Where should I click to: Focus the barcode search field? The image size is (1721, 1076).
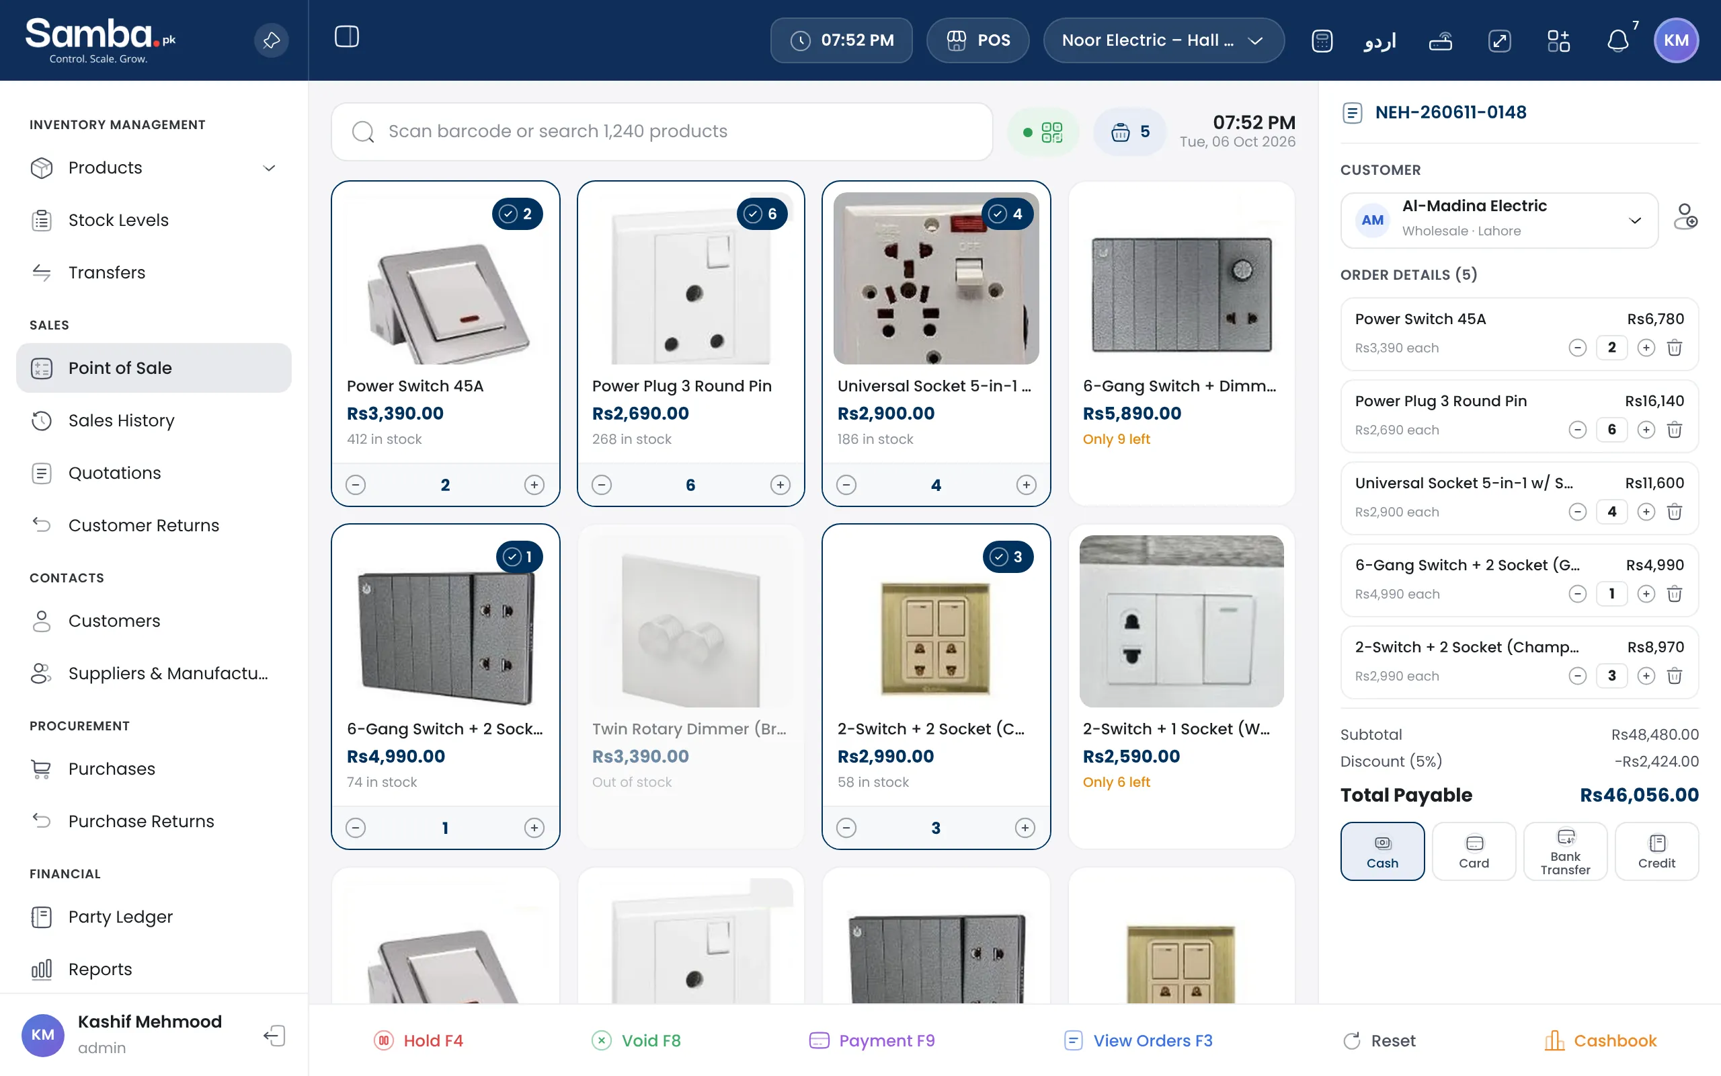(662, 132)
